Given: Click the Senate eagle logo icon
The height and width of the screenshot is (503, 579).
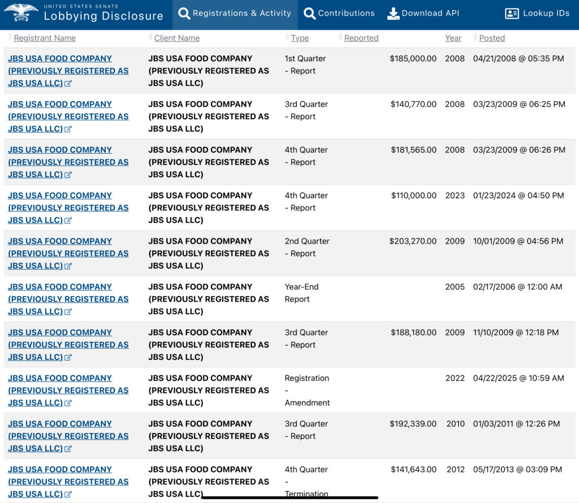Looking at the screenshot, I should click(x=20, y=13).
